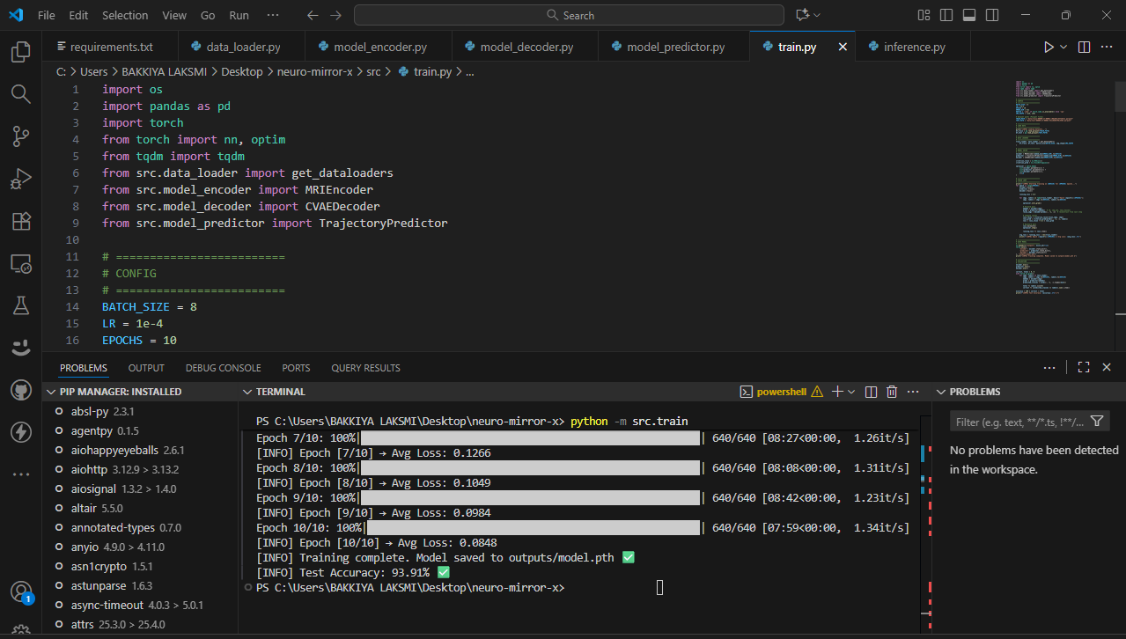Click the Problems filter input field

(x=1019, y=422)
